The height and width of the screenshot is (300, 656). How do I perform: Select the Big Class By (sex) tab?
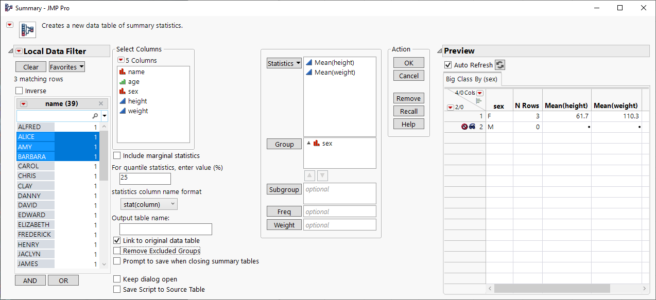[472, 79]
